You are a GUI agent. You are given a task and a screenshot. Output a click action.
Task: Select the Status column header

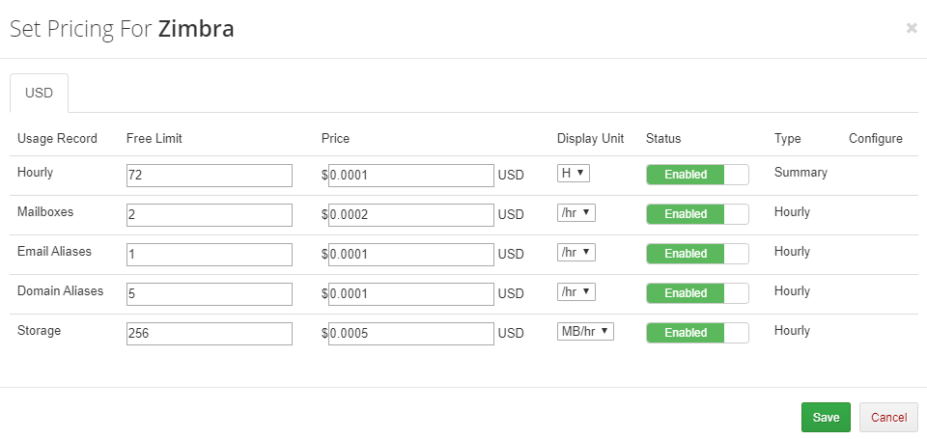pyautogui.click(x=663, y=138)
